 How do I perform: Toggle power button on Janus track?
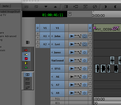pyautogui.click(x=84, y=52)
